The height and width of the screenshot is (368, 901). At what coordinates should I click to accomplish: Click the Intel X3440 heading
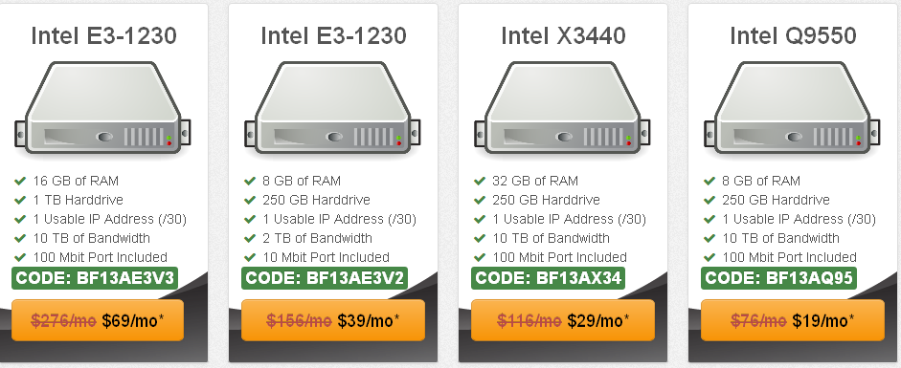coord(563,36)
